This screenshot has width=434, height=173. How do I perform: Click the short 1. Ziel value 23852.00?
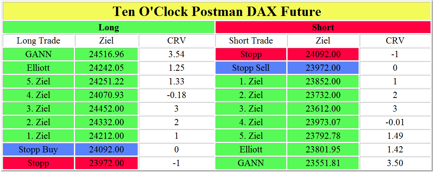323,82
